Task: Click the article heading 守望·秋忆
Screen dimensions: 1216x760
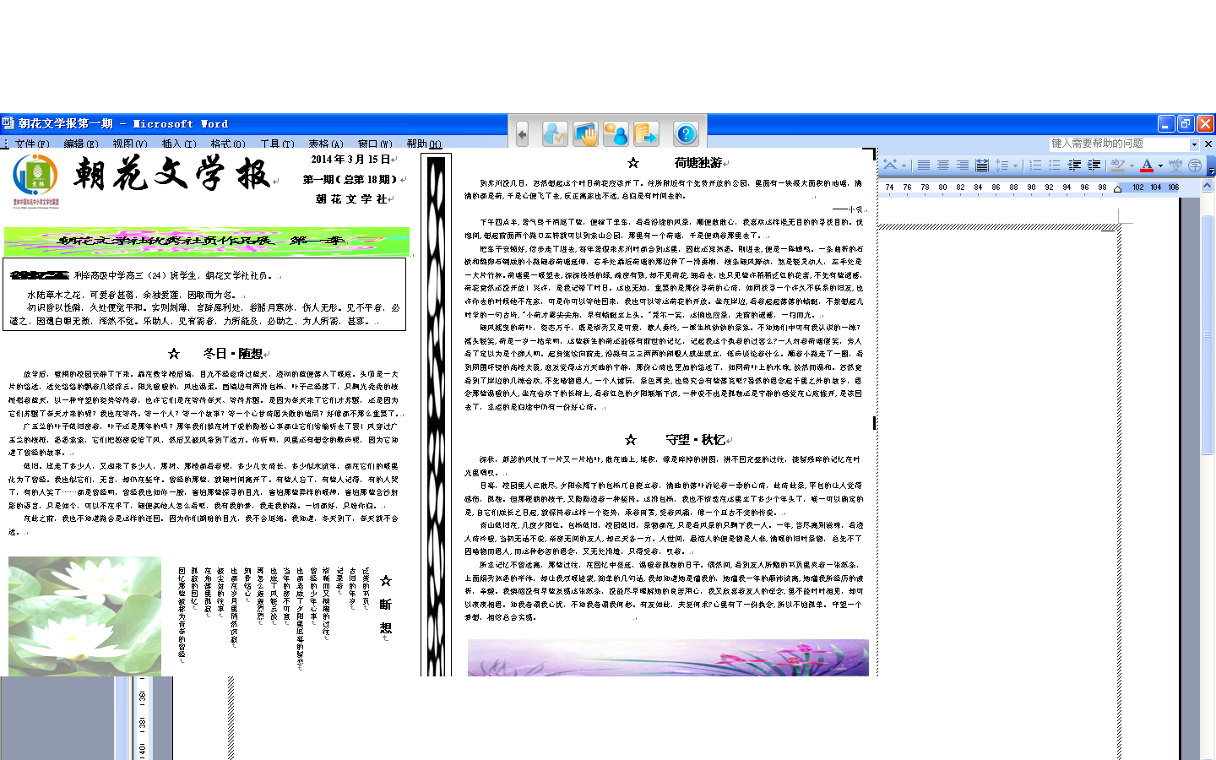Action: tap(696, 440)
